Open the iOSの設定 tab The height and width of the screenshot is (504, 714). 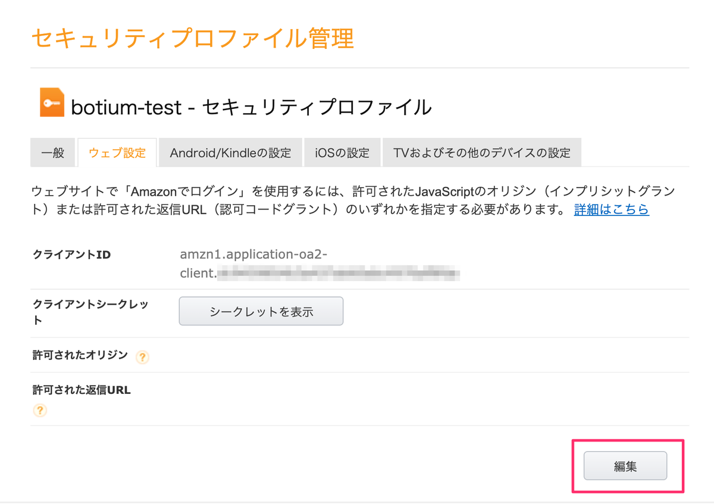342,152
